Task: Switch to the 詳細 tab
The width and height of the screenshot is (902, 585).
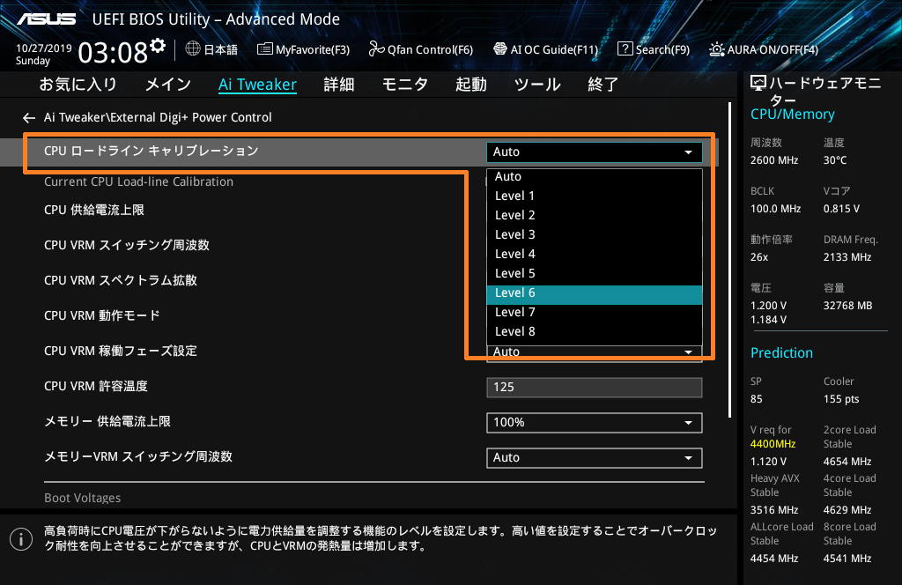Action: pyautogui.click(x=339, y=85)
